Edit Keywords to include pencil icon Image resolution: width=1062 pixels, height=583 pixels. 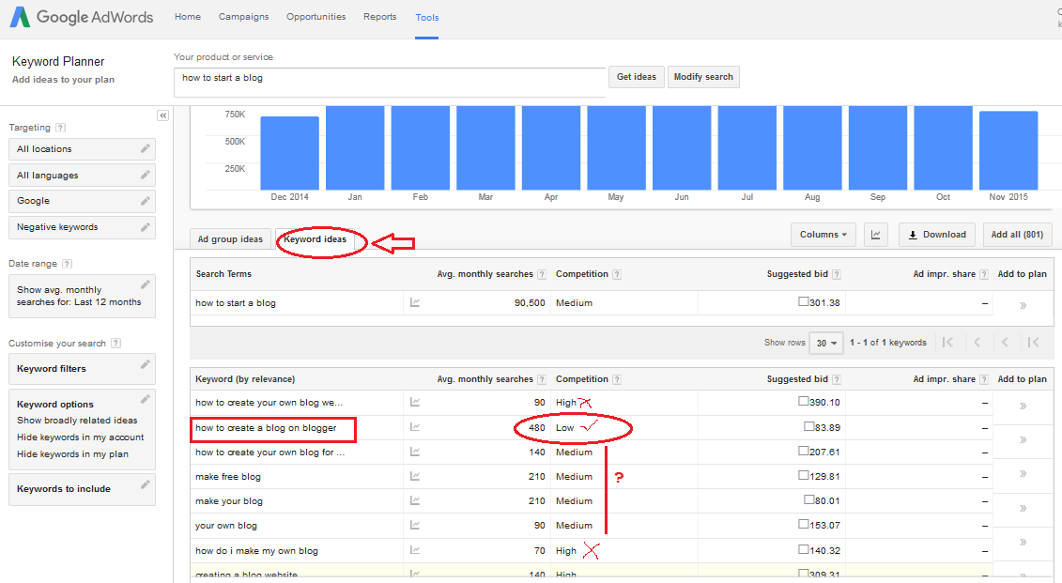(145, 484)
